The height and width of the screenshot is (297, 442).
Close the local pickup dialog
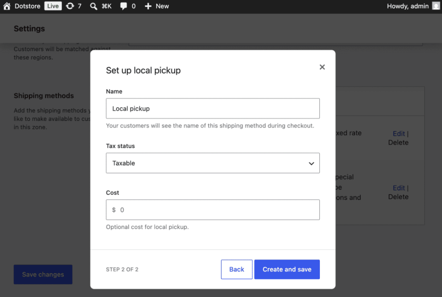tap(322, 67)
